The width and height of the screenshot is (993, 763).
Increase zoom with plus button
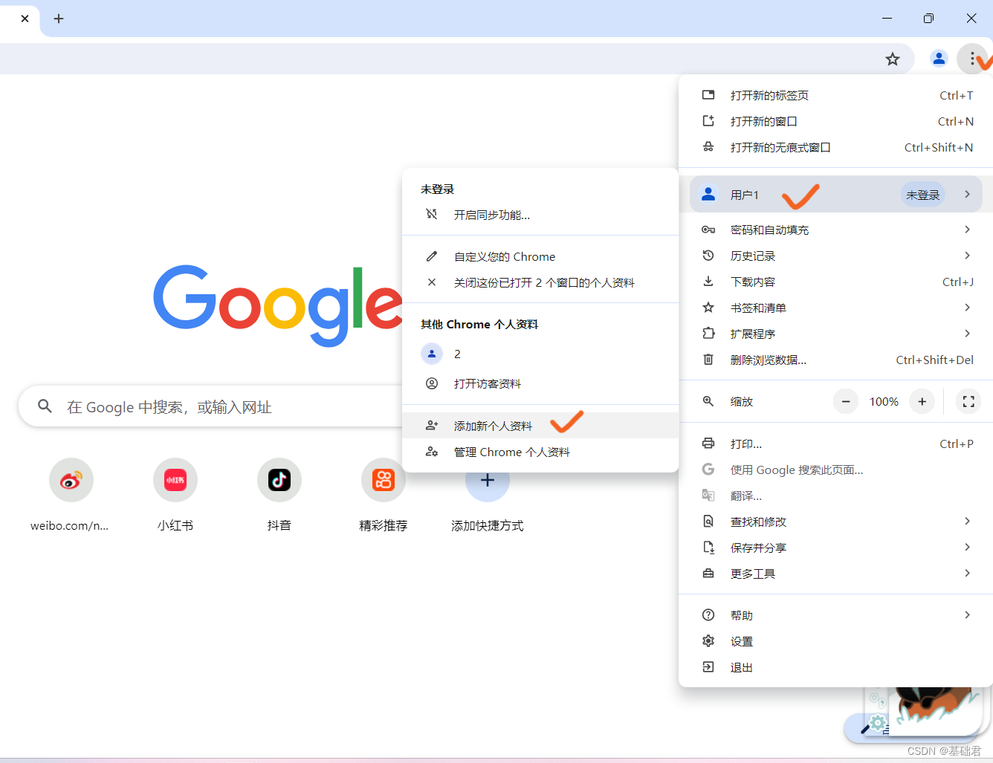[922, 401]
